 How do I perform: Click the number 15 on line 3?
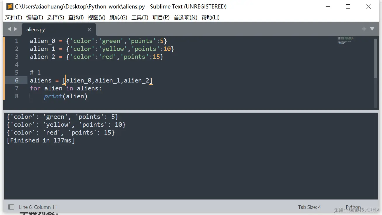pyautogui.click(x=156, y=57)
